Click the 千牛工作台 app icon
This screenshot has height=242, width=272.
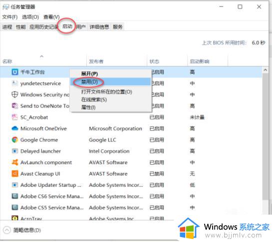[15, 72]
